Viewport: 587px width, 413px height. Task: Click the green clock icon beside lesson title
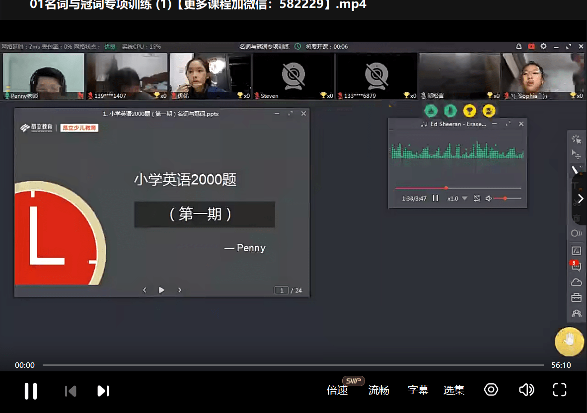click(297, 46)
